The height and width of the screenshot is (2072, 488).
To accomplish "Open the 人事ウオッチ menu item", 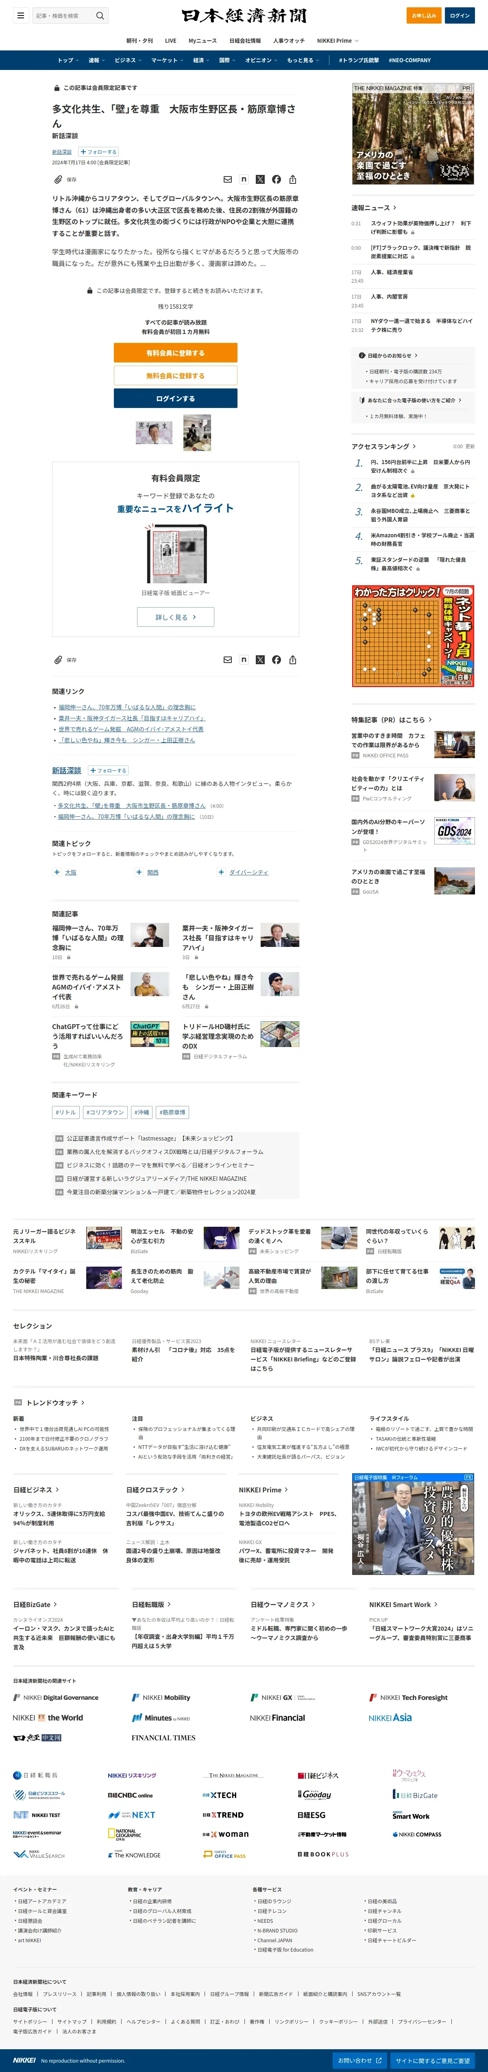I will pos(289,40).
